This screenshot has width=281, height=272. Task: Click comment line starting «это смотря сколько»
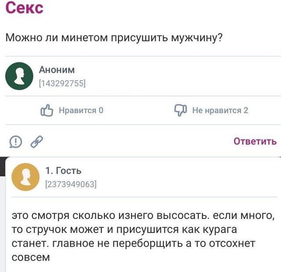point(143,216)
